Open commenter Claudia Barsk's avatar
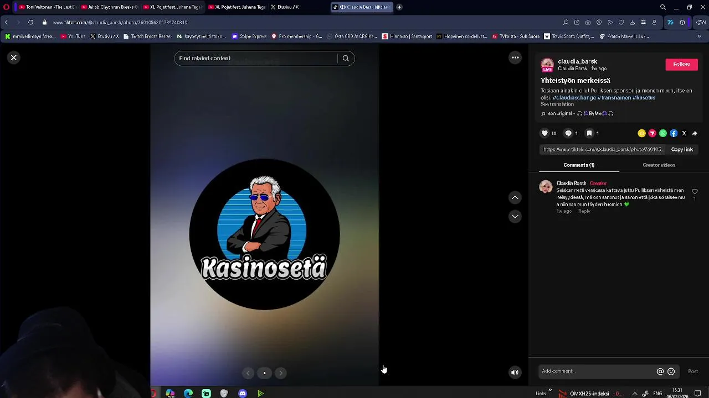Screen dimensions: 709x398 [546, 186]
